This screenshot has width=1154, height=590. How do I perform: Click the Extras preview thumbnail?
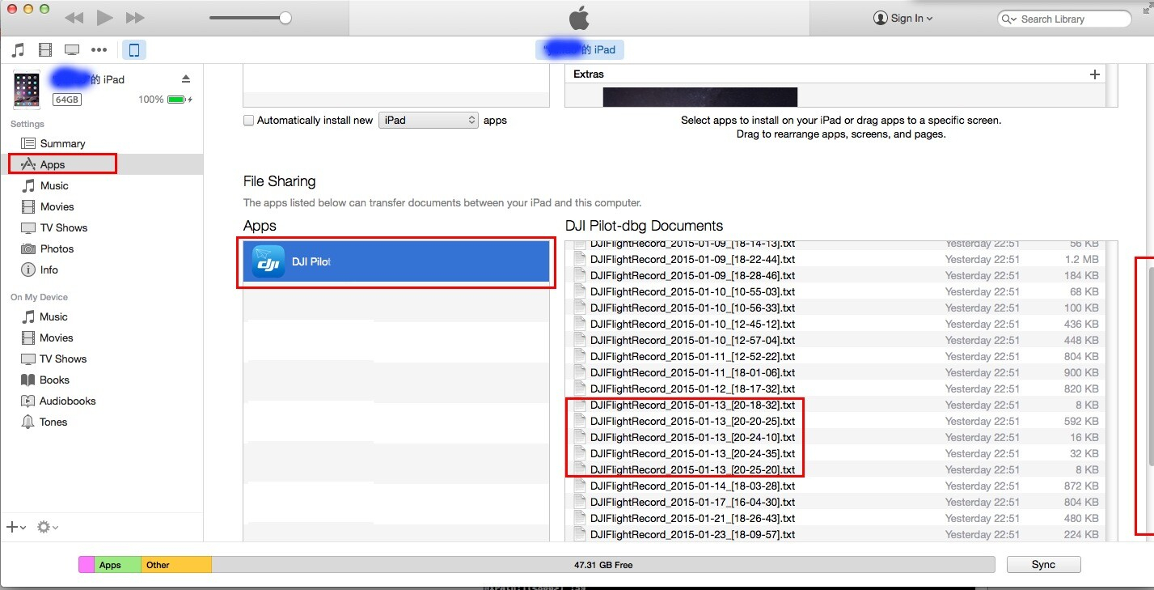tap(700, 97)
